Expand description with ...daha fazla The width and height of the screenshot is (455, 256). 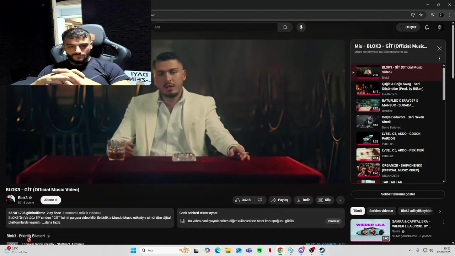click(x=51, y=222)
